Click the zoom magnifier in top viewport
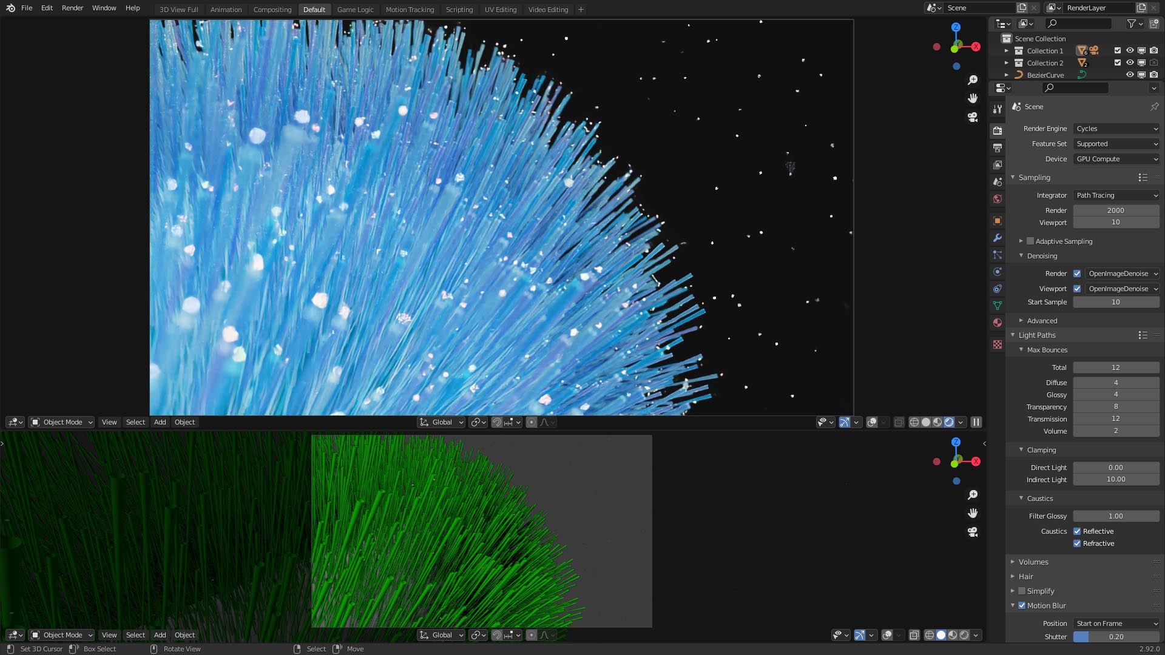This screenshot has width=1165, height=655. tap(973, 80)
